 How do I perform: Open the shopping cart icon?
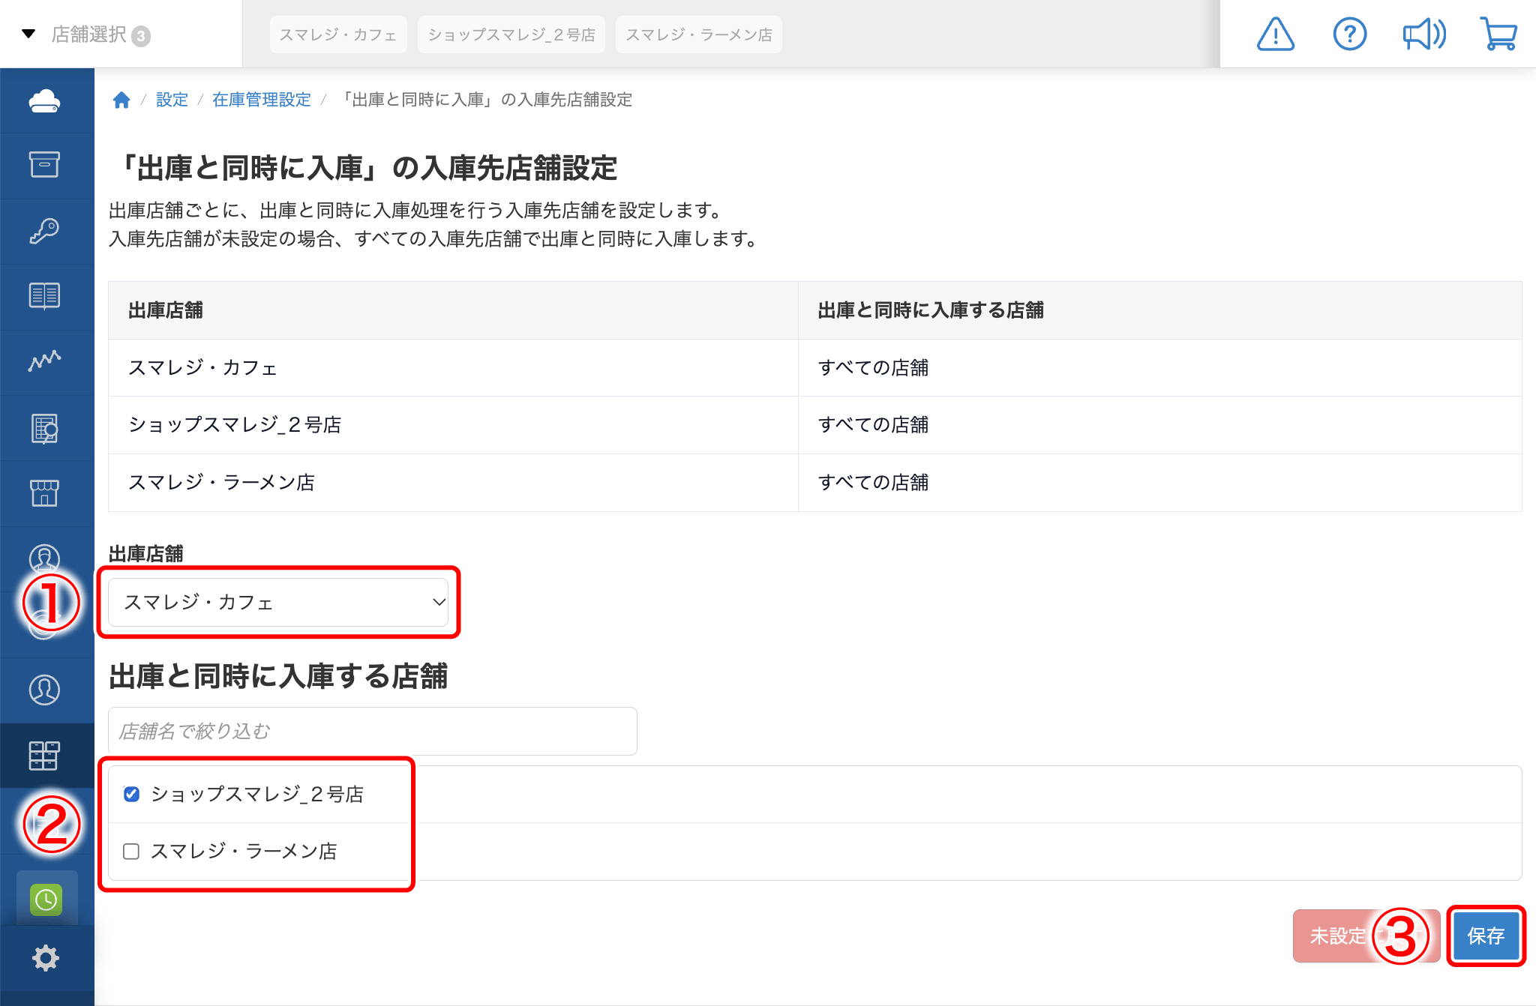(x=1498, y=34)
